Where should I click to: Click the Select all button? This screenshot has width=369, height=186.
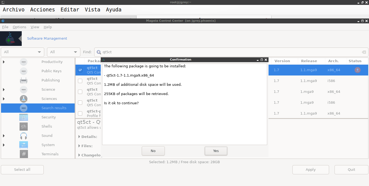(22, 170)
